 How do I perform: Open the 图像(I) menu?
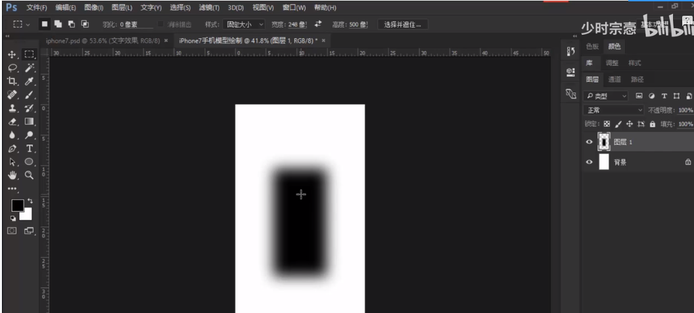tap(94, 8)
